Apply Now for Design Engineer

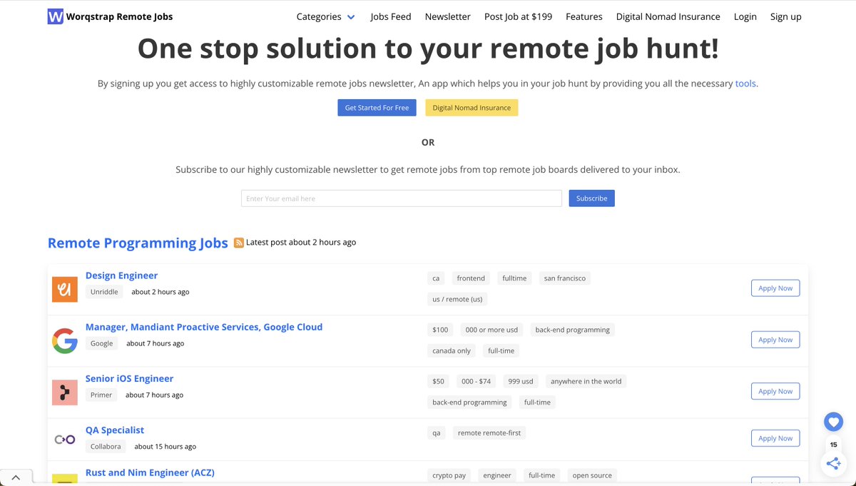775,288
